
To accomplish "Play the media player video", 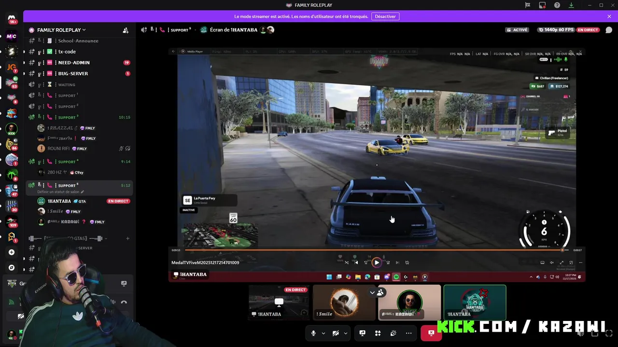I will pos(377,263).
